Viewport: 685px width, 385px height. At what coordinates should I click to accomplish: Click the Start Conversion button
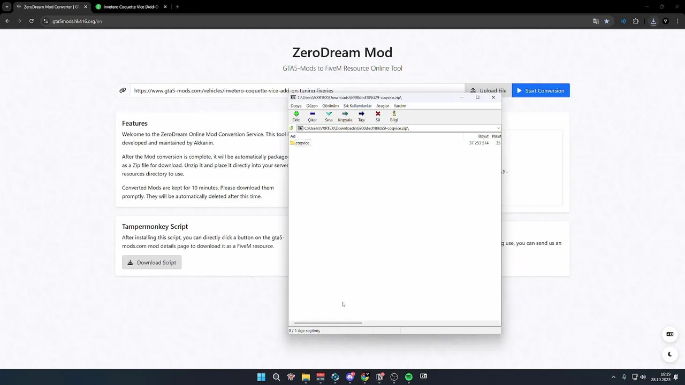[541, 90]
